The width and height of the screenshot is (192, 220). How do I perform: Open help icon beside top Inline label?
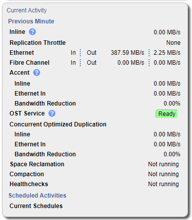pos(32,32)
